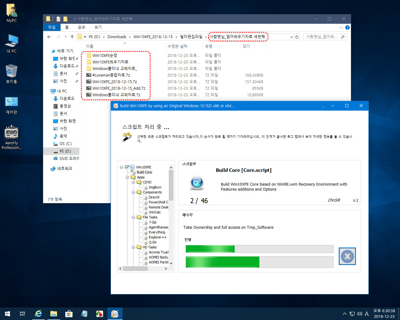The image size is (400, 320).
Task: Expand the Explorer ribbon chevron
Action: pos(341,27)
